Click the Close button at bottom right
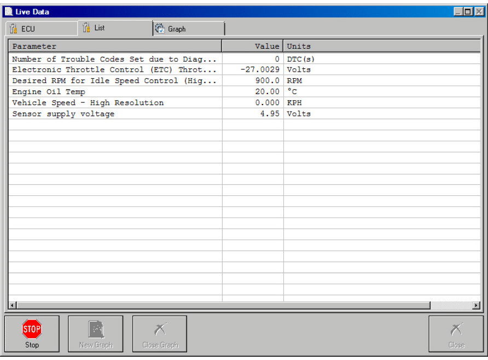The image size is (488, 360). click(x=456, y=333)
